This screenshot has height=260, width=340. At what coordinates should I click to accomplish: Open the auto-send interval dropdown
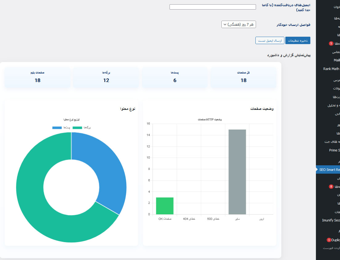(238, 24)
